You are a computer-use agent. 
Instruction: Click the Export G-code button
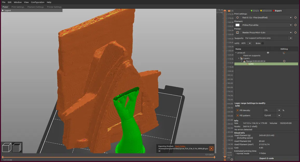(x=266, y=158)
